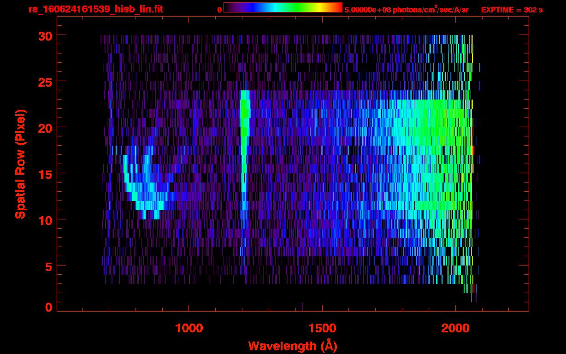Click the color bar minimum label 0
This screenshot has height=354, width=566.
[x=219, y=10]
